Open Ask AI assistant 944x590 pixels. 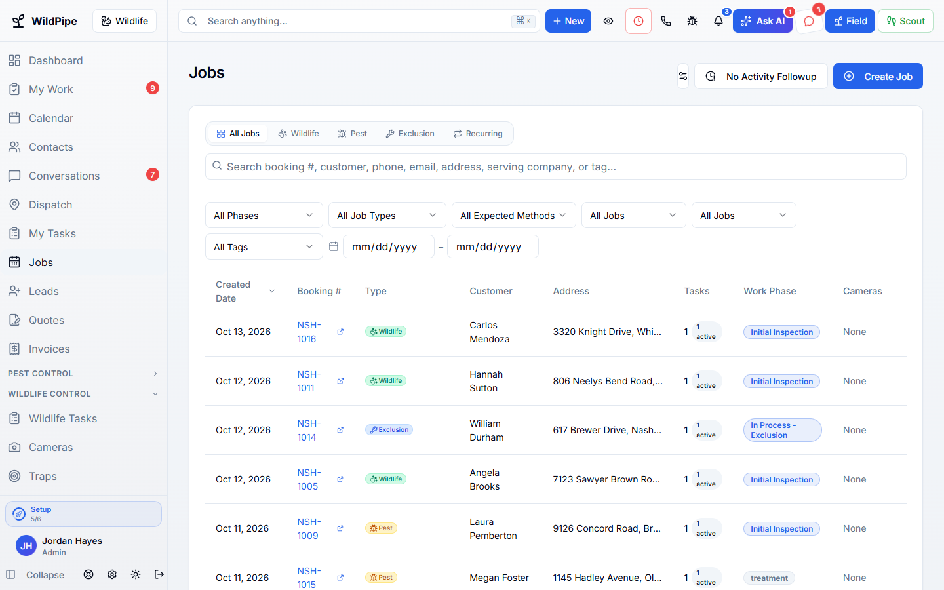coord(762,21)
